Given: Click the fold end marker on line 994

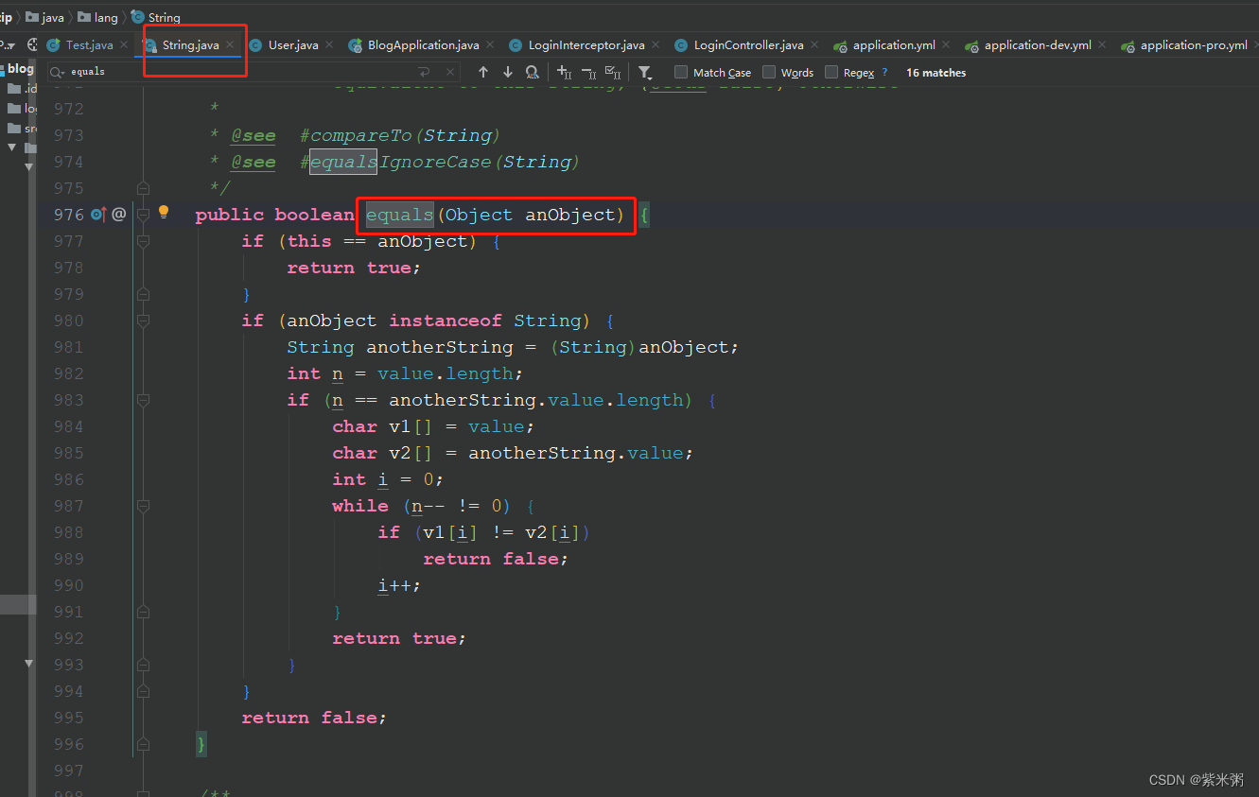Looking at the screenshot, I should [143, 691].
